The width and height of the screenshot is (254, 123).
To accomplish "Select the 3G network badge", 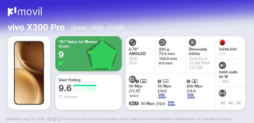I will click(x=238, y=103).
